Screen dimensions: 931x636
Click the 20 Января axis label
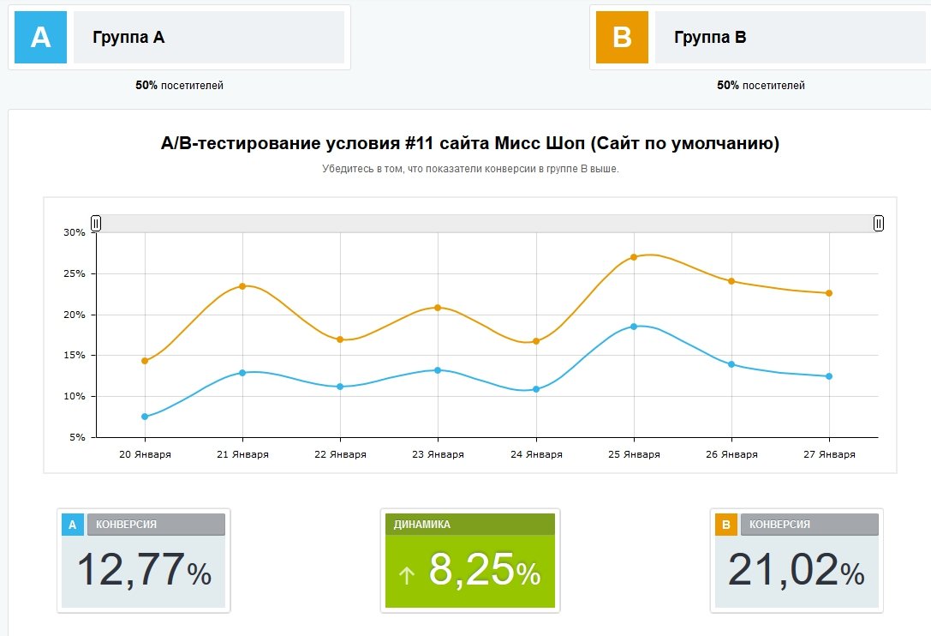tap(145, 454)
